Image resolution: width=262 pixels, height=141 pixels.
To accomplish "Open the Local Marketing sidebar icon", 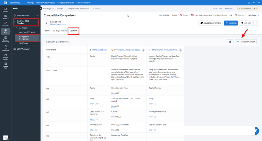I will point(6,48).
